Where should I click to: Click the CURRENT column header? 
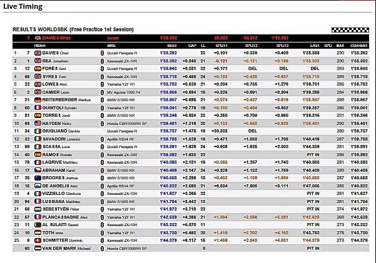(358, 46)
